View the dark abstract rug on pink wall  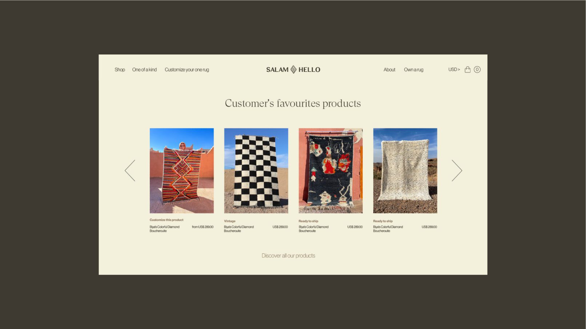pos(331,170)
